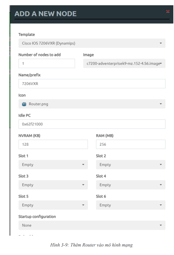Open the Slot 5 dropdown
This screenshot has height=255, width=174.
point(53,205)
